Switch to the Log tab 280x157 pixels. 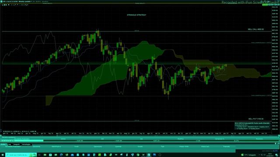pos(10,144)
